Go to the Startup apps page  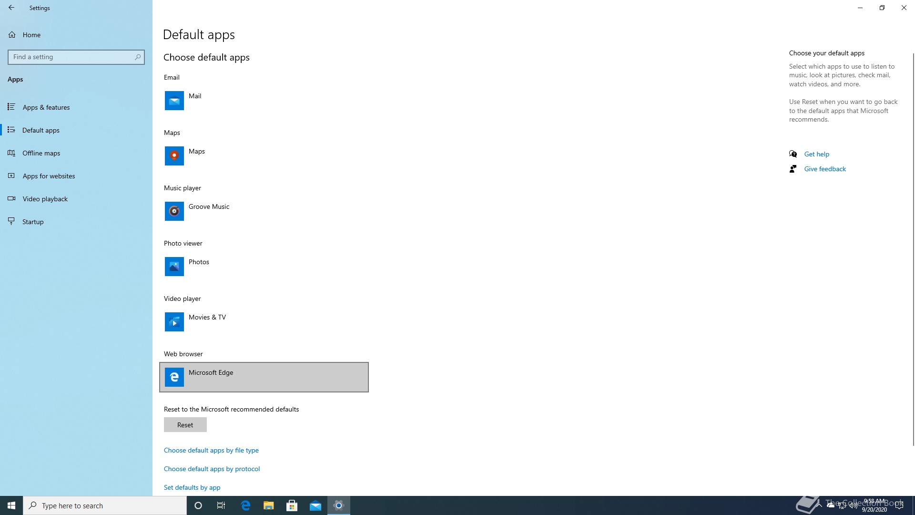pos(33,222)
